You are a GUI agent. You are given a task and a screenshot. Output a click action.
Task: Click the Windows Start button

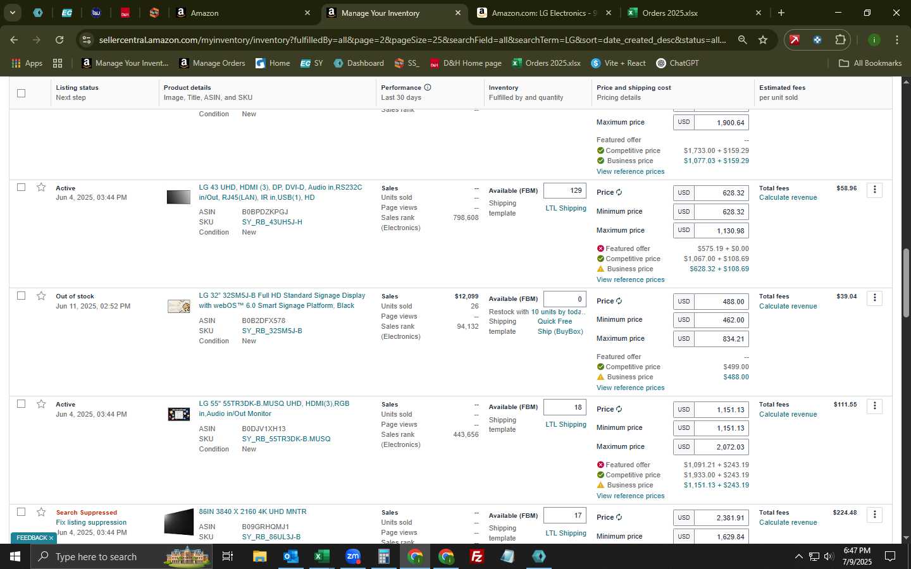(x=15, y=556)
